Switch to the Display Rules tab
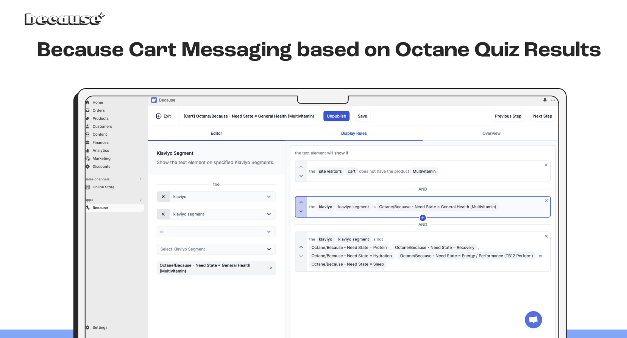627x338 pixels. 354,133
